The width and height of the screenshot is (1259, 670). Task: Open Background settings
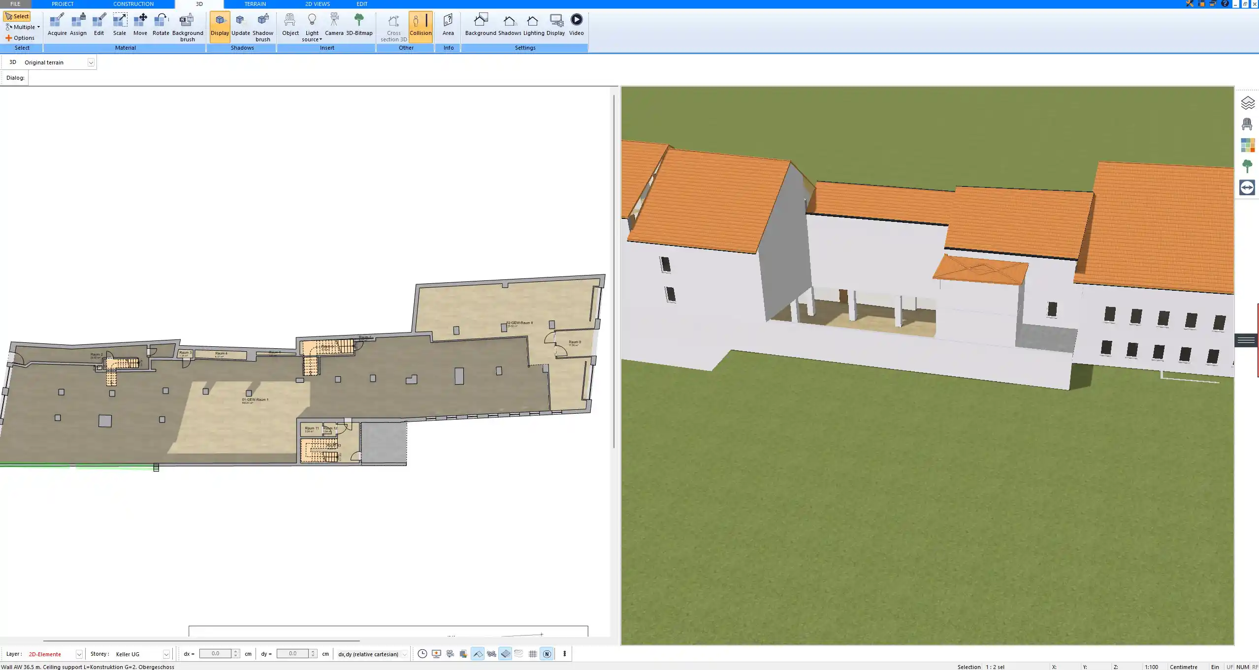(x=481, y=25)
